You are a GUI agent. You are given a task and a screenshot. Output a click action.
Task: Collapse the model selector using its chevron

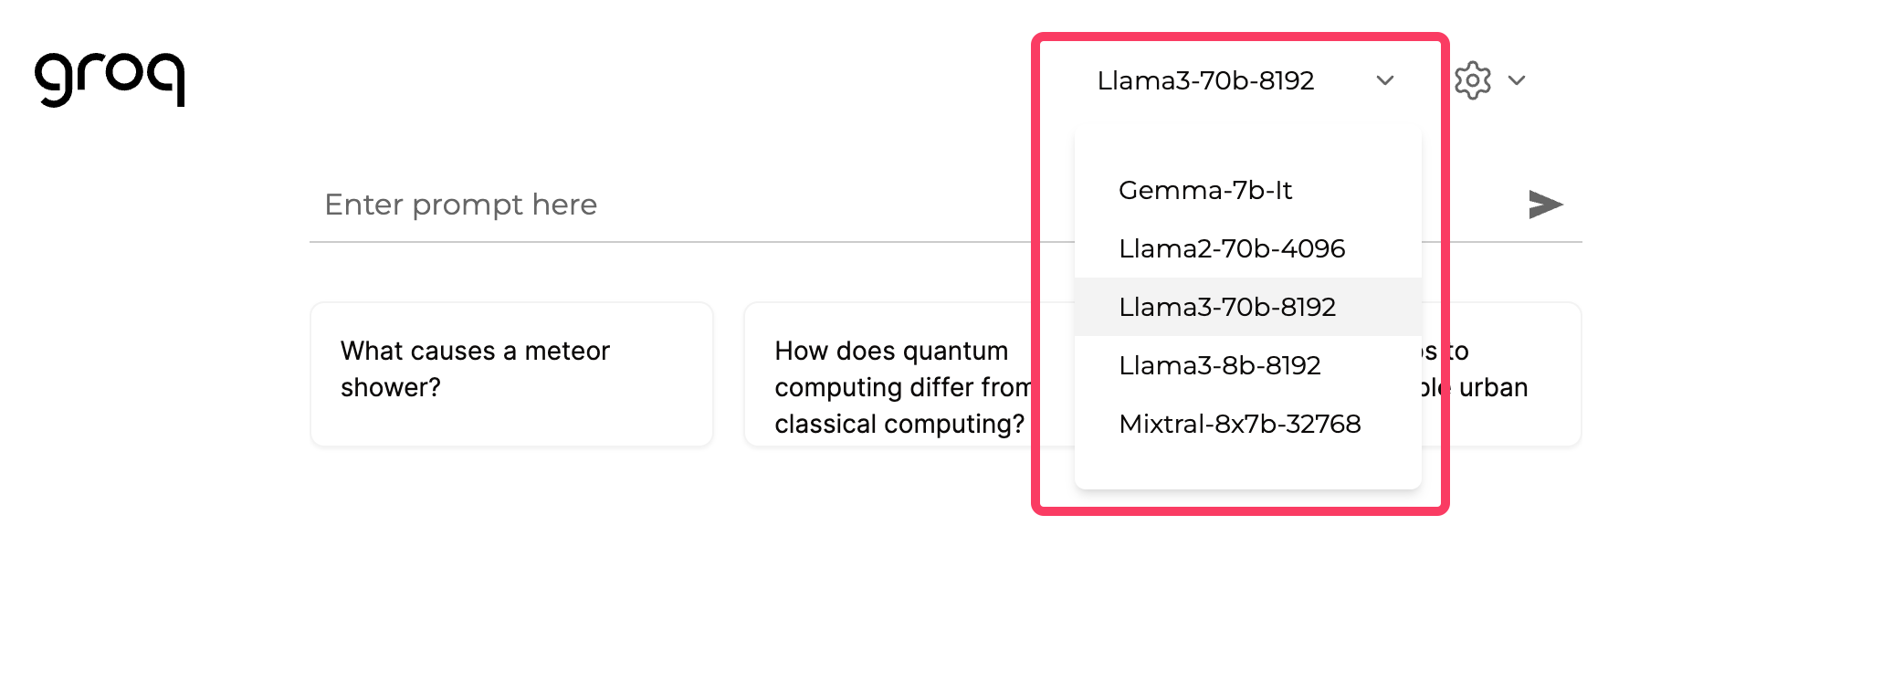coord(1384,80)
